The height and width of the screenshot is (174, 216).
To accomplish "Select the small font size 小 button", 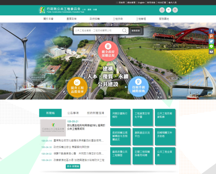I will click(x=162, y=10).
